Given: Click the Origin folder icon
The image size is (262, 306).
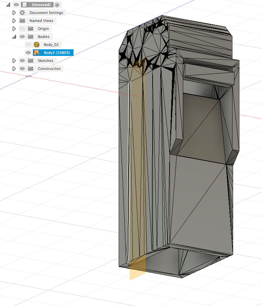Looking at the screenshot, I should point(31,29).
